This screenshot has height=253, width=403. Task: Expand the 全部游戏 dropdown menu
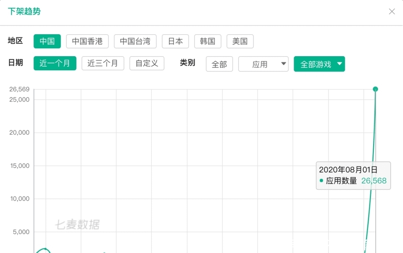coord(319,64)
